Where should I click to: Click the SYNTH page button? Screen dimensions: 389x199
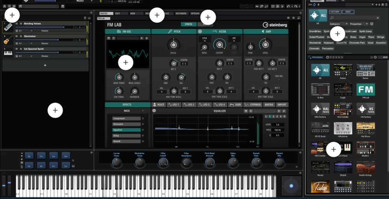click(x=189, y=24)
